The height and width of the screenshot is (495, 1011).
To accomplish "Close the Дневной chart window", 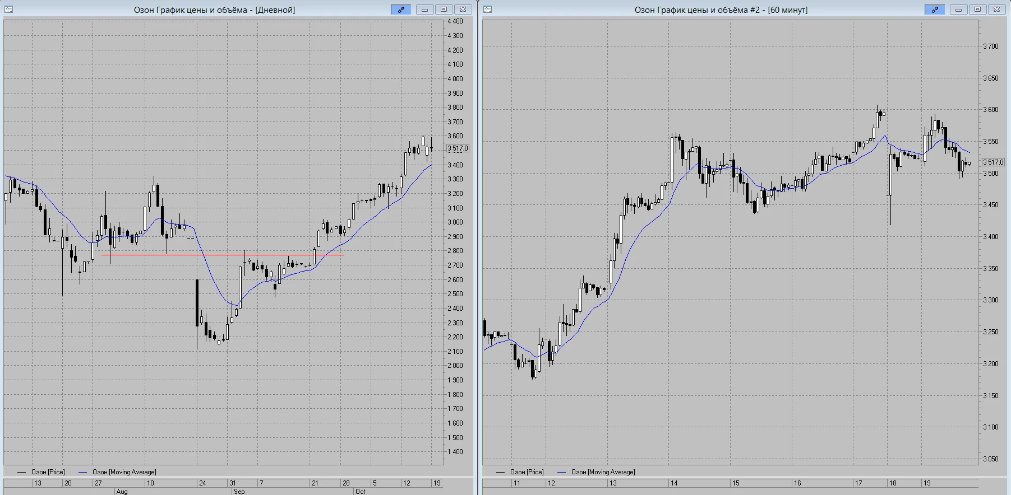I will (x=463, y=10).
